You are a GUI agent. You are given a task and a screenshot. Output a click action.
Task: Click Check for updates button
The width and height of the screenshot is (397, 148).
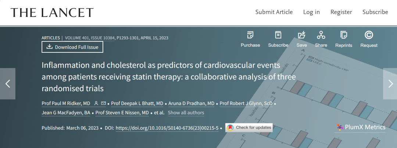(249, 127)
